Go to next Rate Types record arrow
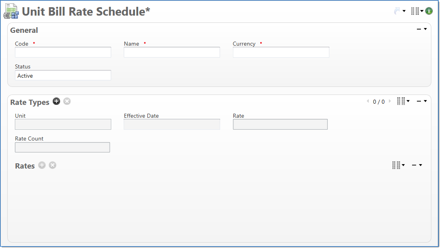This screenshot has width=441, height=249. click(390, 102)
